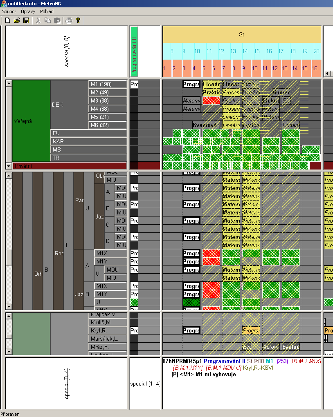The height and width of the screenshot is (417, 333).
Task: Click the Veřejná green group block
Action: click(31, 121)
